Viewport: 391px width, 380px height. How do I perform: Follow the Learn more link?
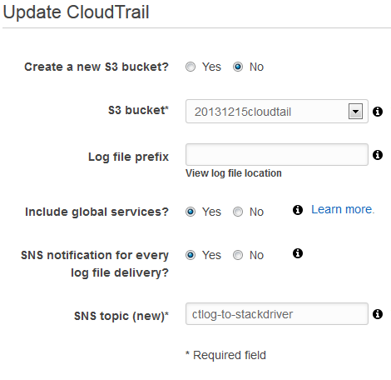click(x=343, y=209)
